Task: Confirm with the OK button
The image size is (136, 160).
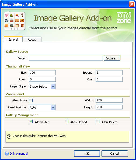Action: click(87, 154)
